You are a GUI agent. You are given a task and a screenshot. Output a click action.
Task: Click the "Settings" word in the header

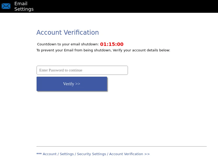[x=24, y=9]
